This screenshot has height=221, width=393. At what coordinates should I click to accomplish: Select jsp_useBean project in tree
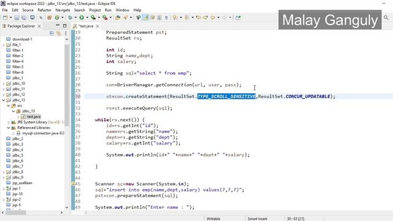tap(22, 183)
